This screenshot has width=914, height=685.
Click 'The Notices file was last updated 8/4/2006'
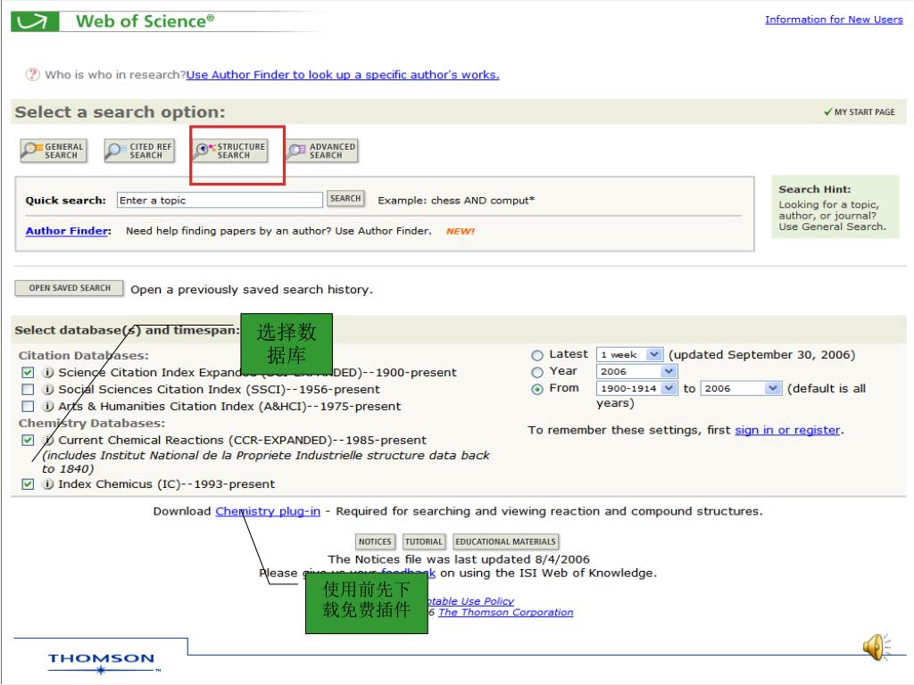(459, 559)
